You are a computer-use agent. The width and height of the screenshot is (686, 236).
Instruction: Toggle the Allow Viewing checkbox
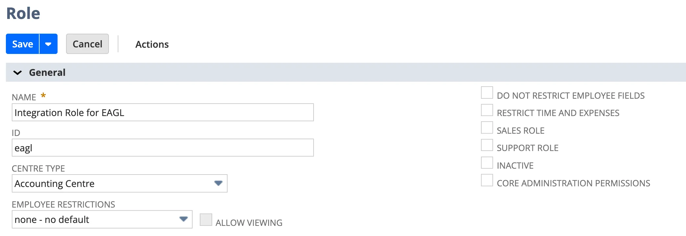206,220
